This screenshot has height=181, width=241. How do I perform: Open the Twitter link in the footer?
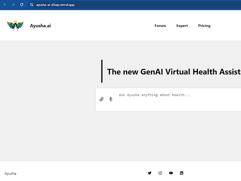[x=150, y=173]
